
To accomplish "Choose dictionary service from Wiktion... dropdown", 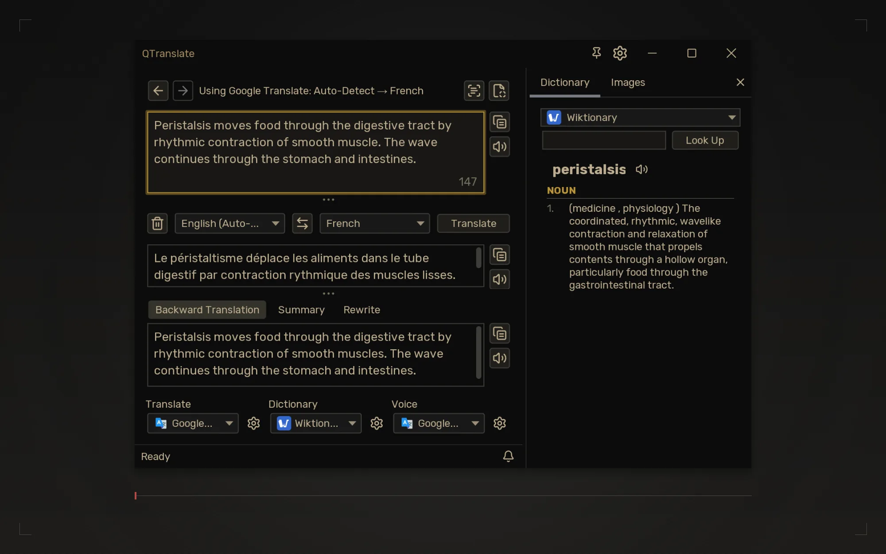I will coord(316,423).
